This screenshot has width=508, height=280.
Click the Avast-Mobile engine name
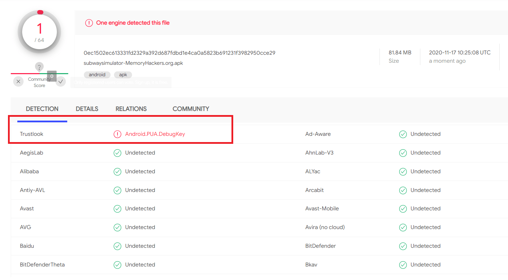click(x=322, y=209)
